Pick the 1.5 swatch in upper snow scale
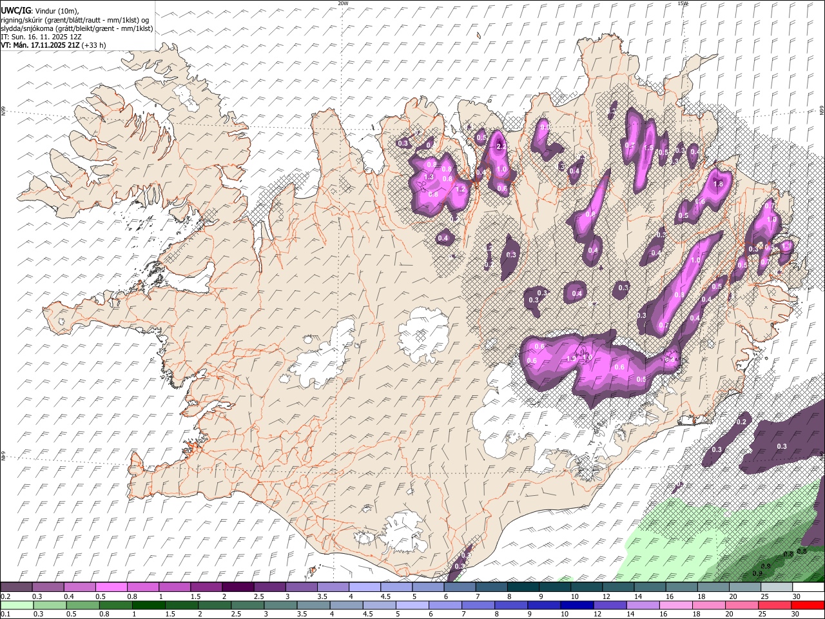Image resolution: width=825 pixels, height=619 pixels. click(206, 587)
